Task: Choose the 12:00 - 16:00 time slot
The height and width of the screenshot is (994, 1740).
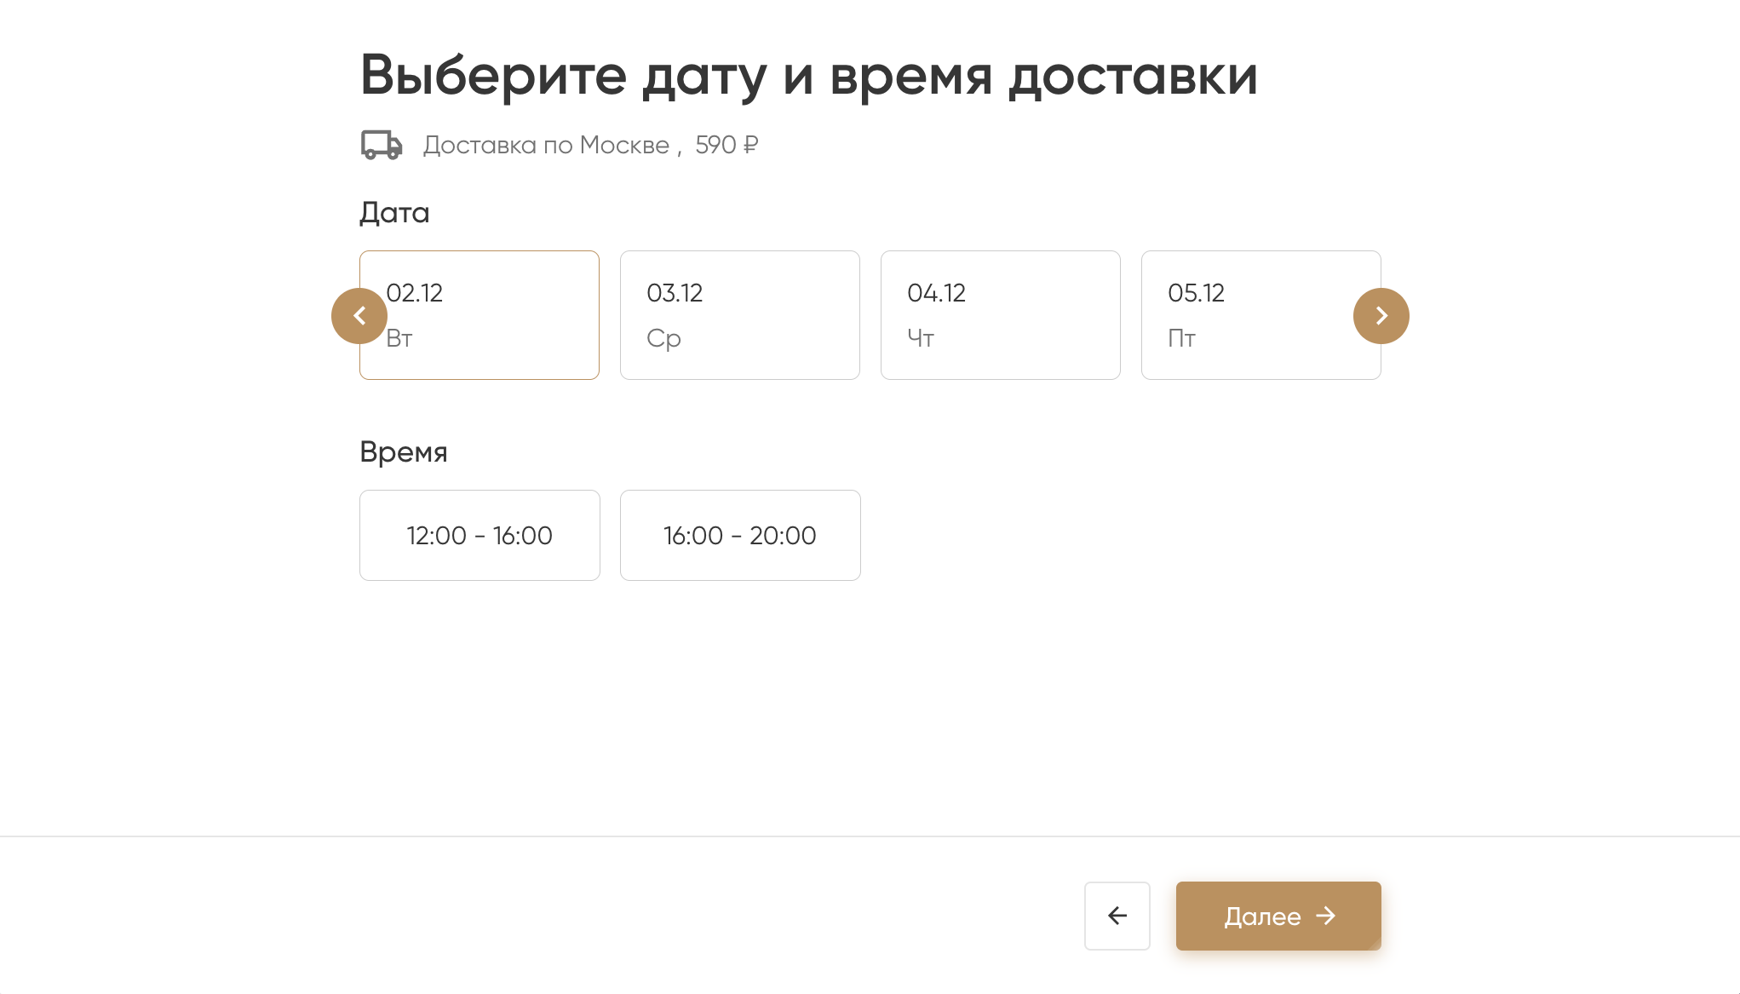Action: coord(480,535)
